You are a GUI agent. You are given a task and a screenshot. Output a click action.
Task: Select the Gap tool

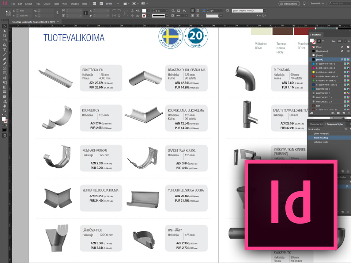[x=4, y=40]
